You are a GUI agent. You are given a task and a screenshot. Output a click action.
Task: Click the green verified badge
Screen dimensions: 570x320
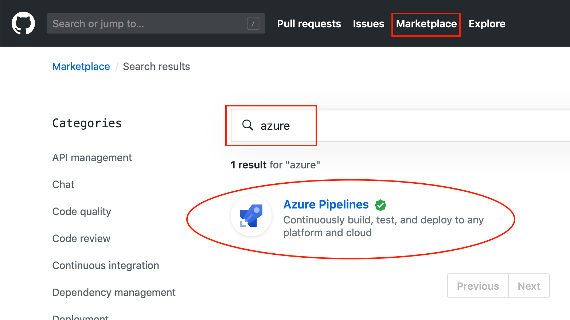tap(380, 205)
